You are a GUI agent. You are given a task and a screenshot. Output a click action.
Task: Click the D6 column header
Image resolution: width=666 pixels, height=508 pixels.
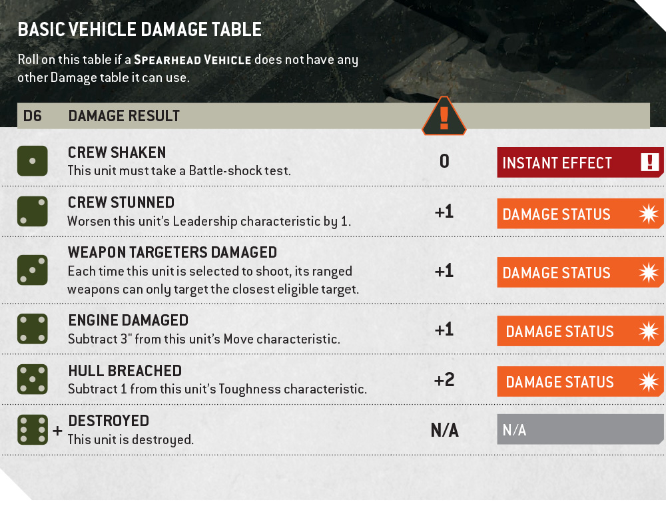click(x=32, y=116)
